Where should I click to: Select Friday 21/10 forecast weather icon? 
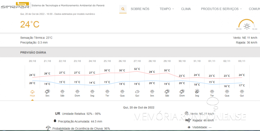click(47, 91)
